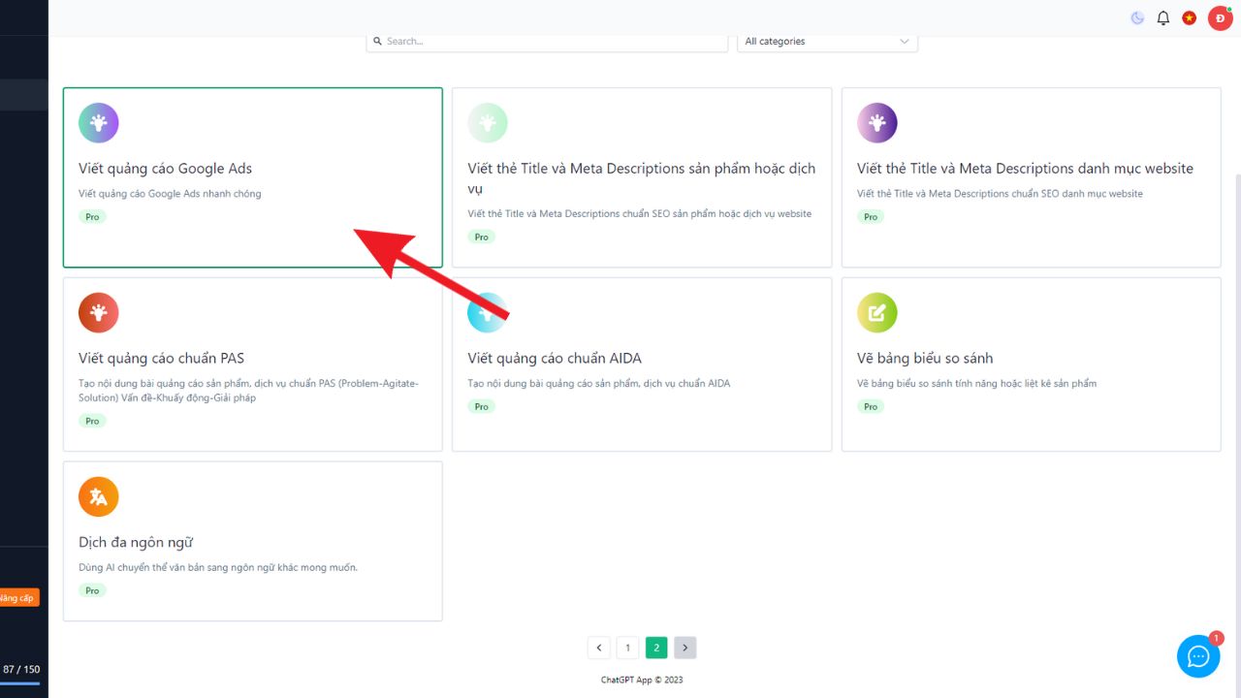Click Pro badge on chuẩn AIDA card
This screenshot has height=698, width=1241.
coord(482,407)
